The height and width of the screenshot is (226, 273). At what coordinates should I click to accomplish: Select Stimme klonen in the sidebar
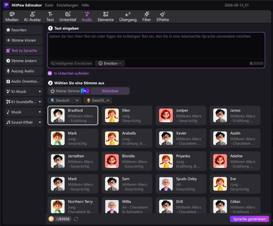24,40
